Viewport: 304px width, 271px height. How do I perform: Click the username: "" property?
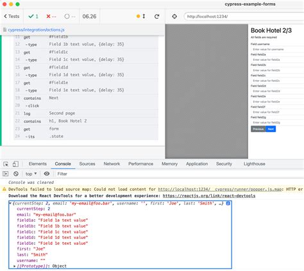click(x=31, y=260)
